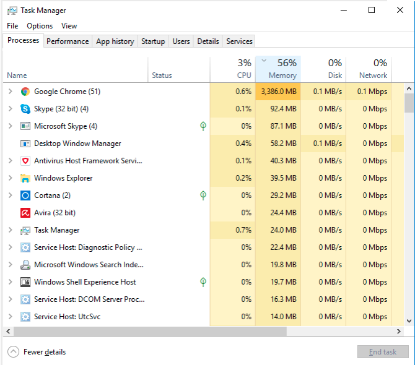Click the Fewer details circle arrow icon
The height and width of the screenshot is (365, 415).
click(13, 352)
